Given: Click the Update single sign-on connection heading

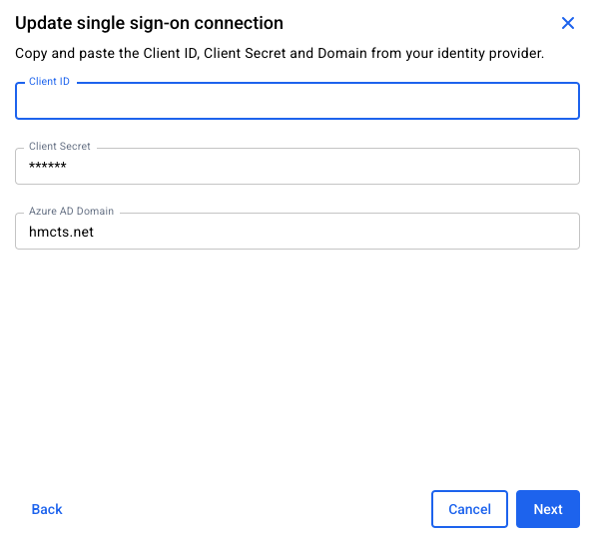Looking at the screenshot, I should [149, 23].
